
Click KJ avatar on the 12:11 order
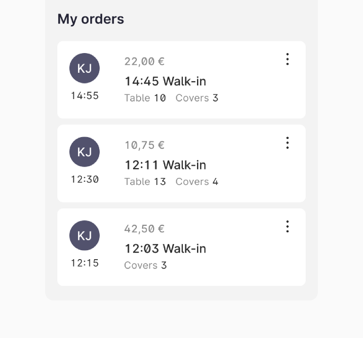click(85, 152)
